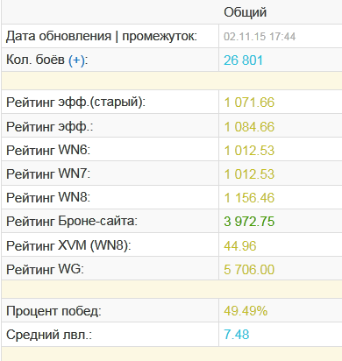Click the XVM value 44.96
342x361 pixels.
240,246
